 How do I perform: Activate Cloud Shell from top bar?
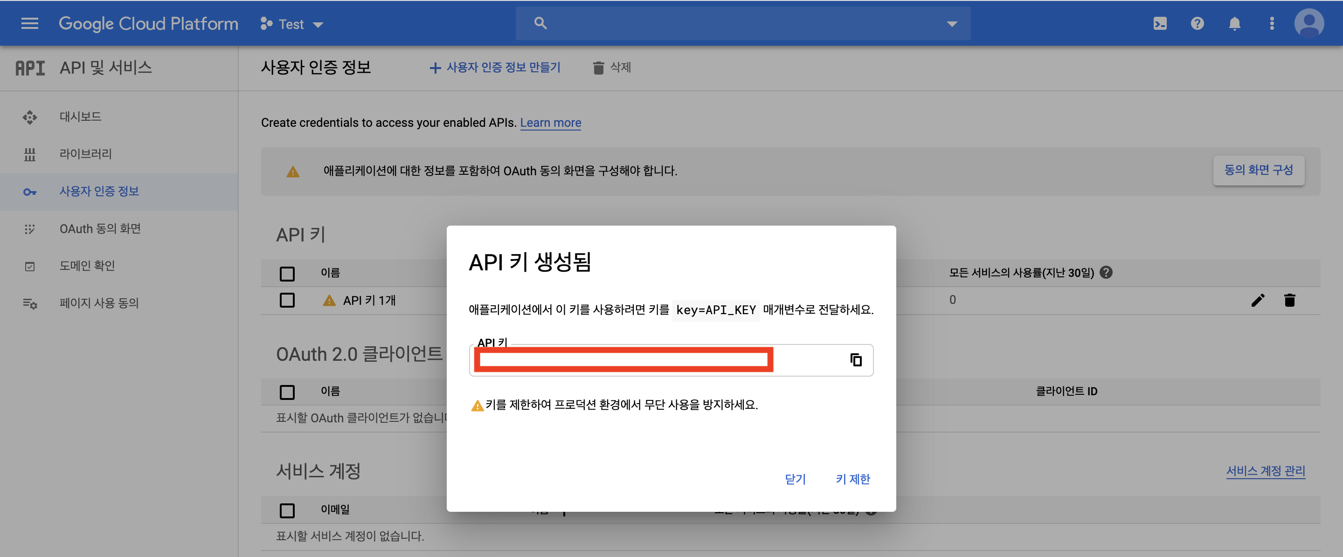coord(1159,23)
